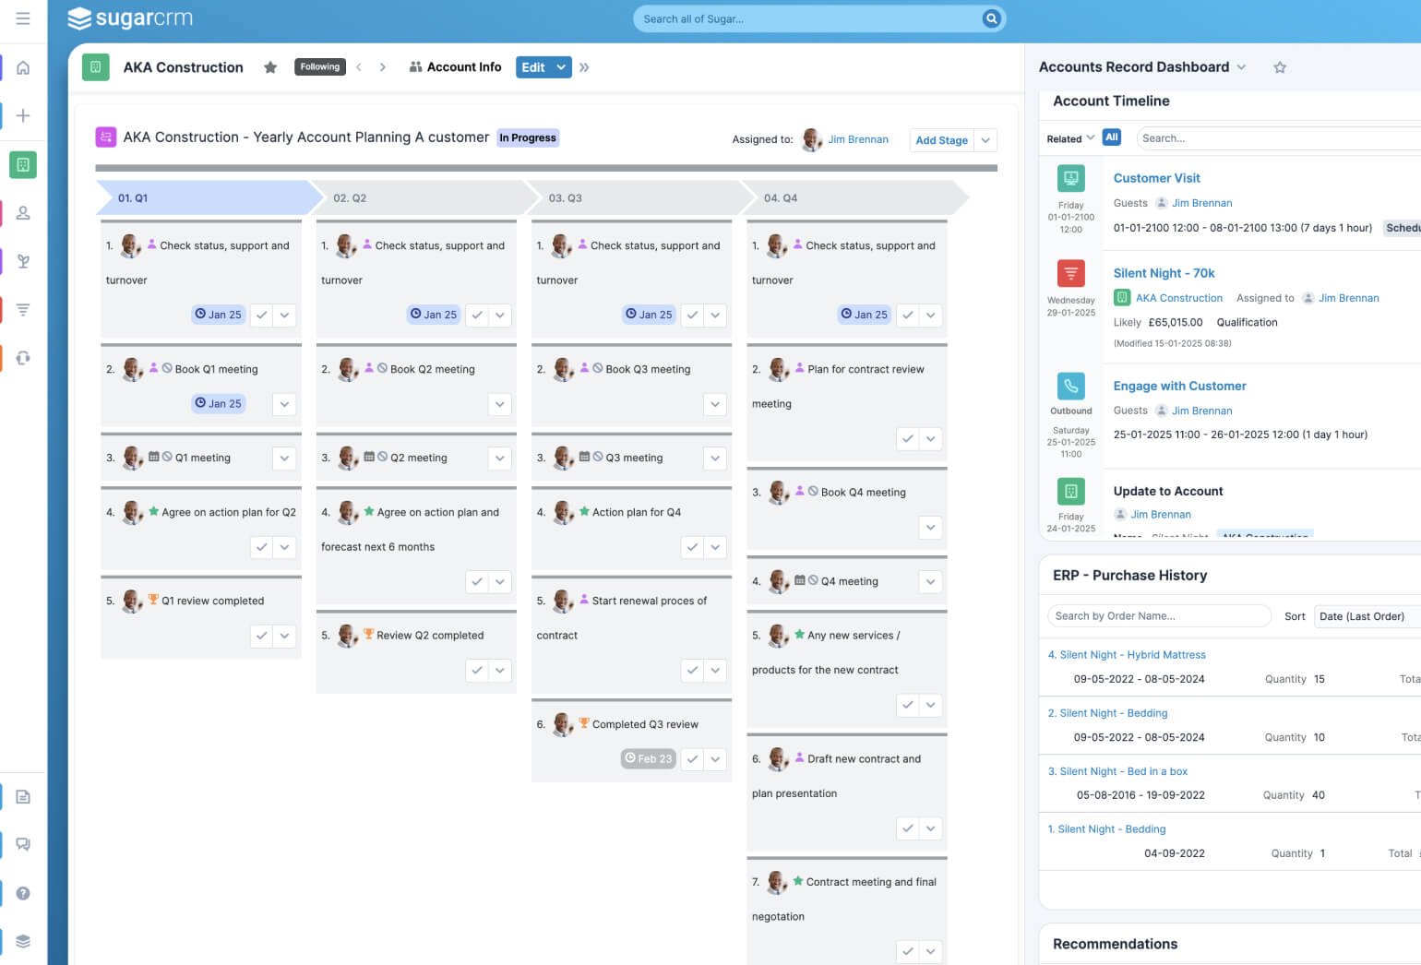
Task: Click the double chevron next to Edit
Action: click(584, 67)
